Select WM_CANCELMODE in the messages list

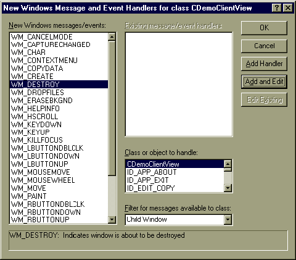point(59,37)
